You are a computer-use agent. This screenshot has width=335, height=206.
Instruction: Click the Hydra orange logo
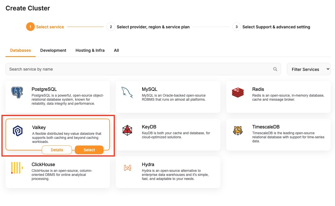pyautogui.click(x=127, y=168)
